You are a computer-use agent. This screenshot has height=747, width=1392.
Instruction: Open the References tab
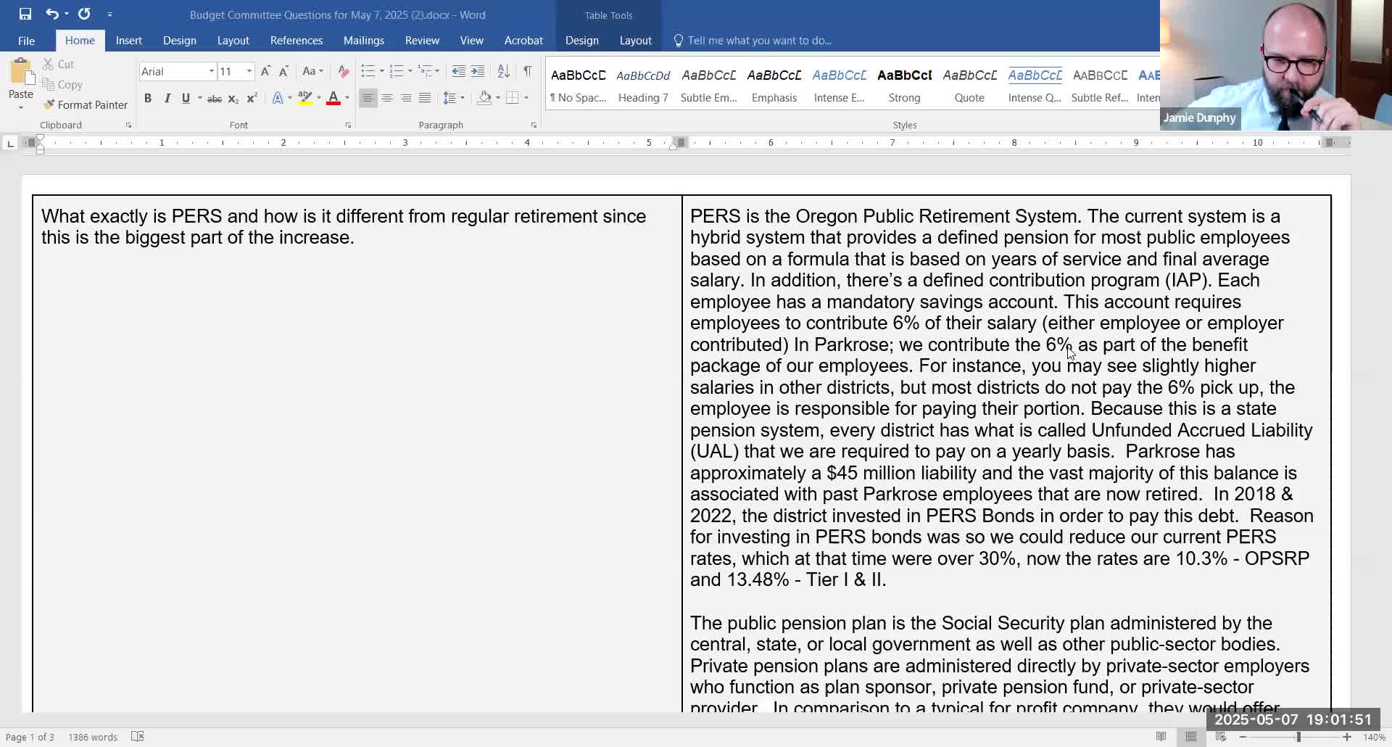(297, 41)
